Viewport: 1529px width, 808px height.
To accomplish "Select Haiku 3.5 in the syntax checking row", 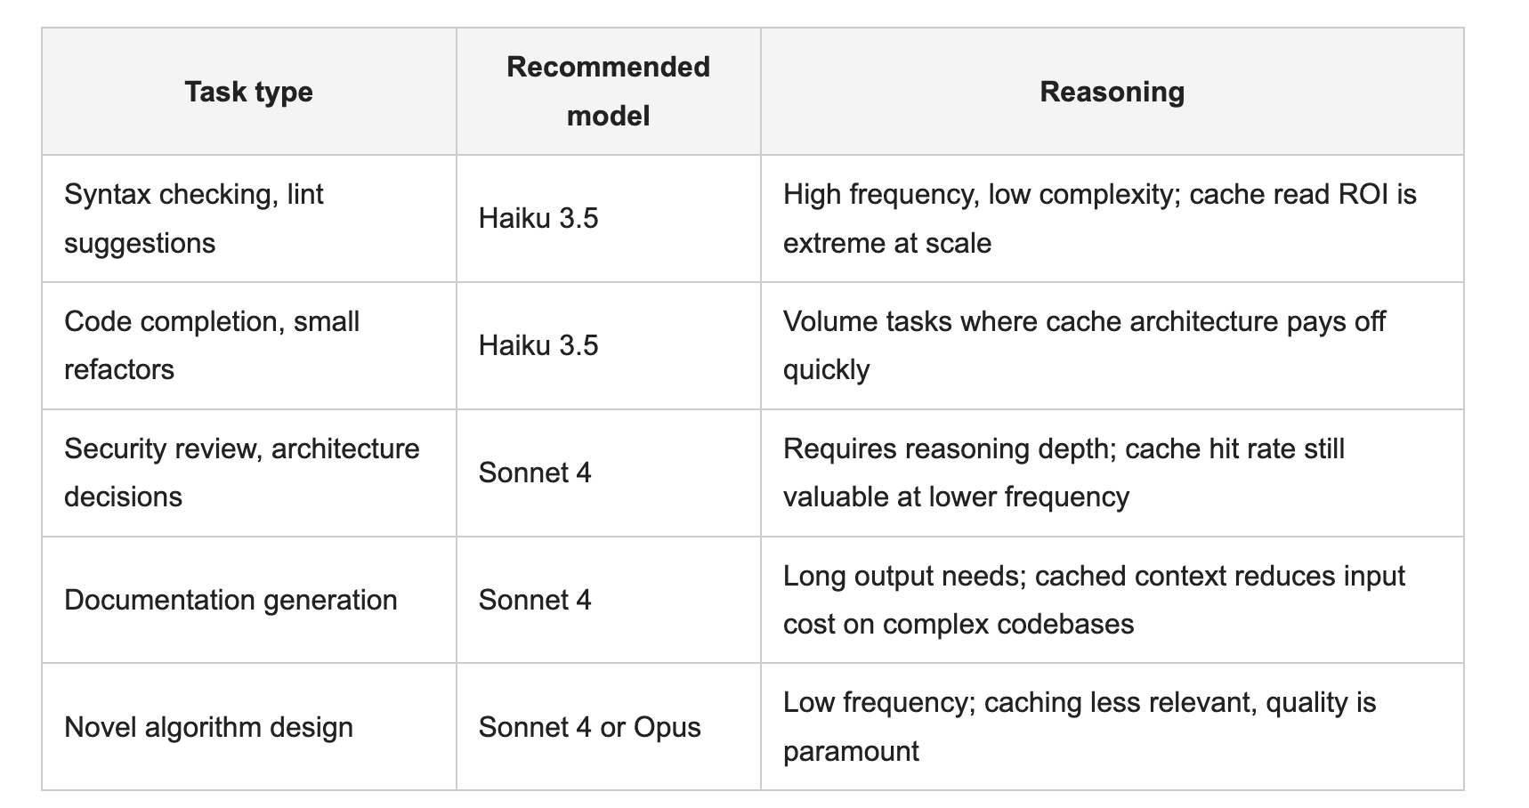I will [538, 218].
